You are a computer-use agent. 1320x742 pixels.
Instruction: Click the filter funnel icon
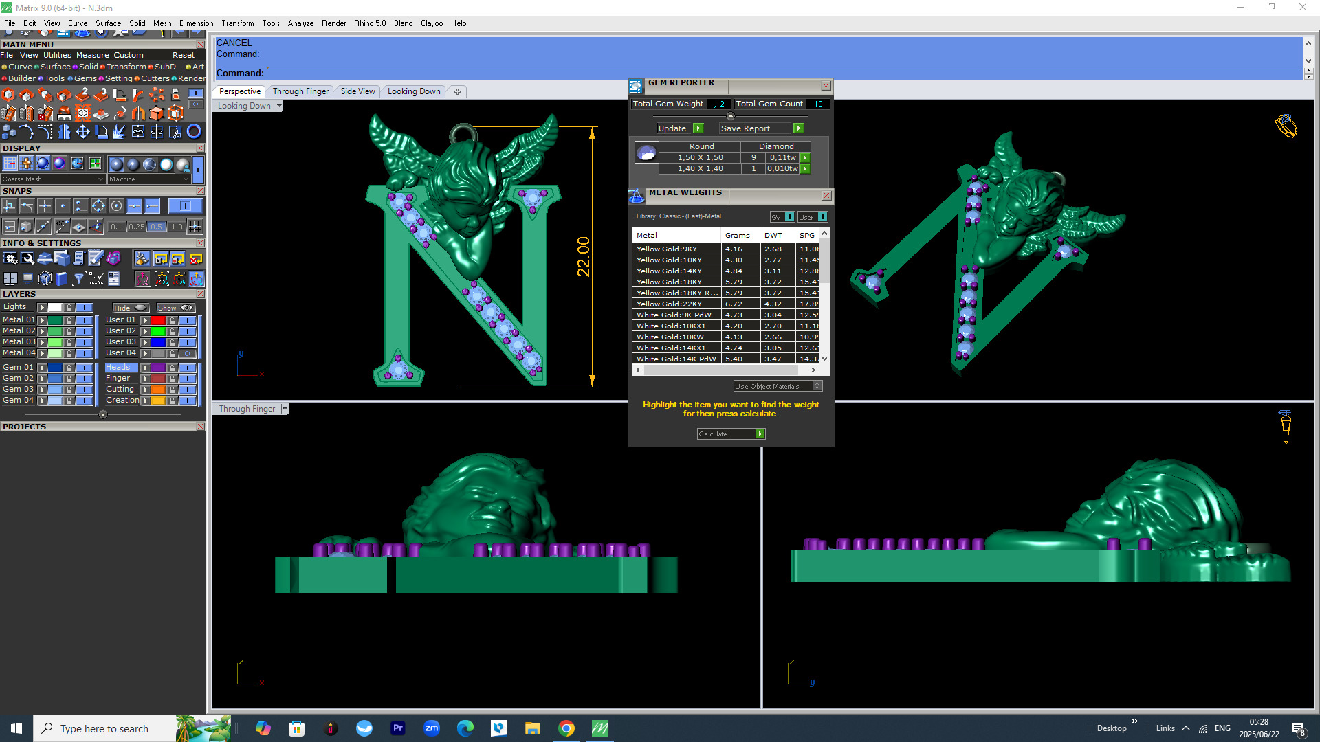78,278
